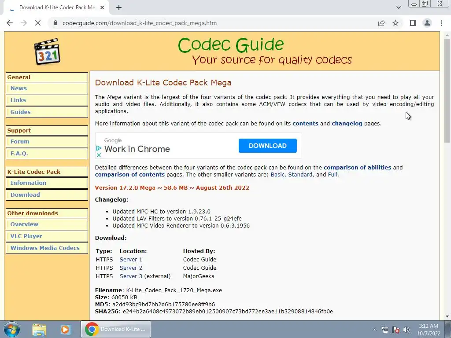Open File Explorer from taskbar
The height and width of the screenshot is (338, 451).
click(39, 329)
